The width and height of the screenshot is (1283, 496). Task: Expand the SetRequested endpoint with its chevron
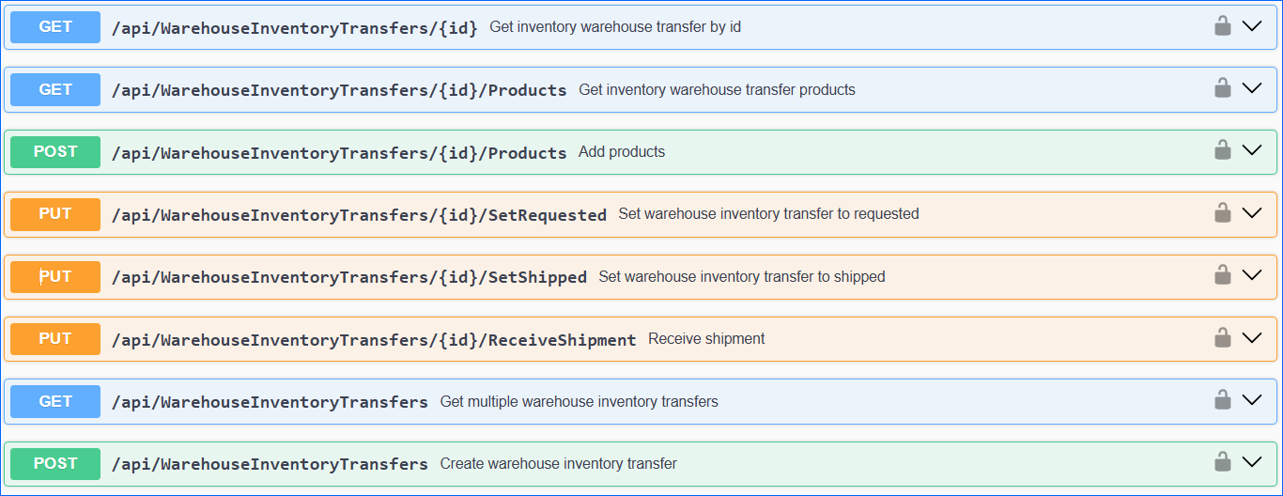coord(1252,213)
